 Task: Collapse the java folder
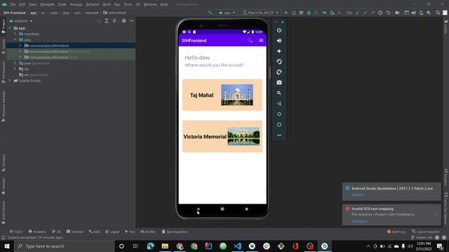click(x=15, y=40)
